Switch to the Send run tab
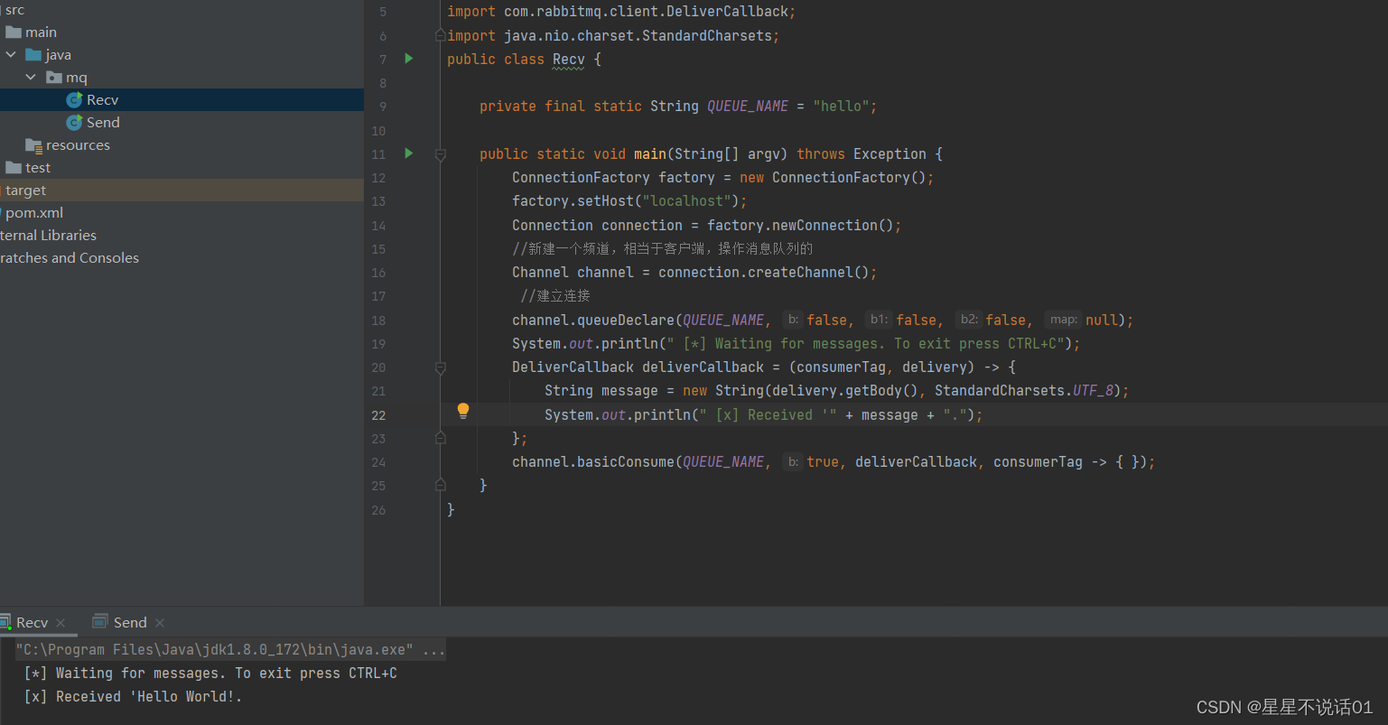 pos(130,623)
